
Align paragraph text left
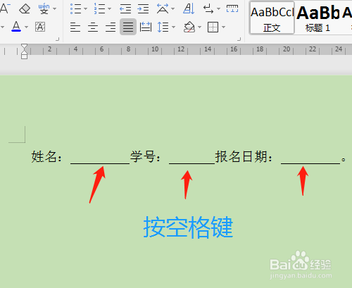[75, 27]
